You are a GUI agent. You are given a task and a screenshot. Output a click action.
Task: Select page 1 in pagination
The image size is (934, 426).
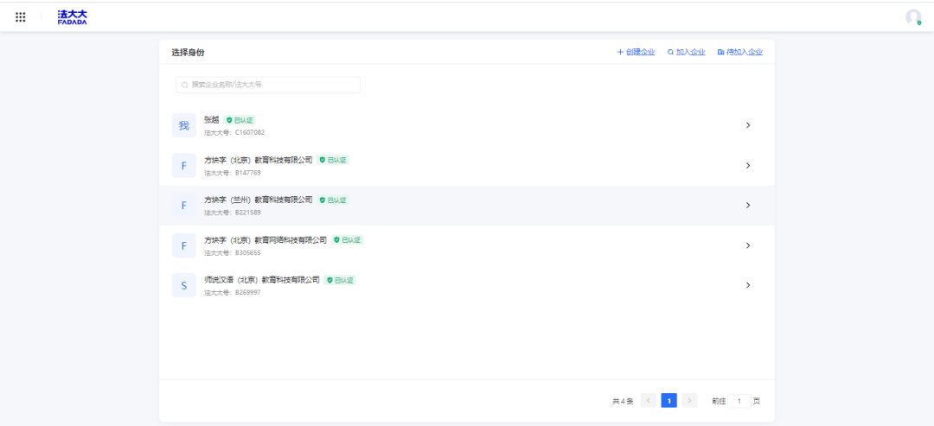click(669, 401)
